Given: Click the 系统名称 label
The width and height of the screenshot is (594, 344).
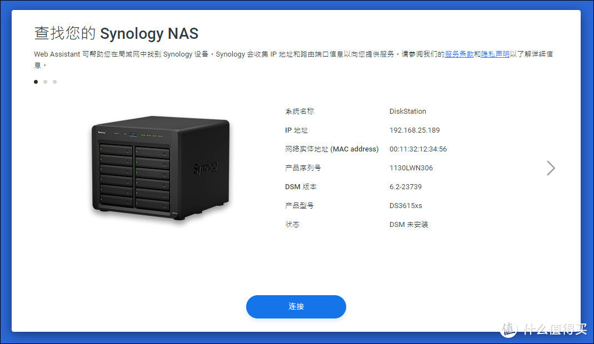Looking at the screenshot, I should (300, 112).
